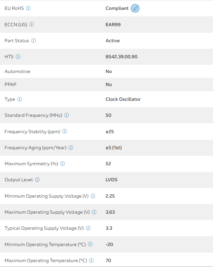Click the Frequency Stability (ppm) info icon
This screenshot has width=213, height=267.
pyautogui.click(x=64, y=132)
